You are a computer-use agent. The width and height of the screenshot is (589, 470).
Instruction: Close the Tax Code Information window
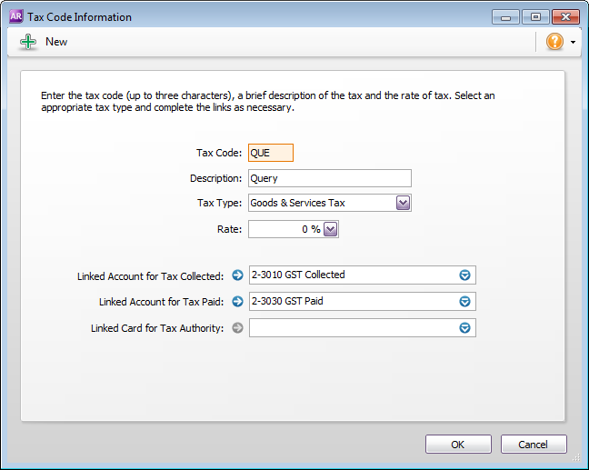tap(565, 17)
